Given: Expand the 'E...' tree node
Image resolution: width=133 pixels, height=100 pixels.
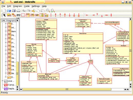Looking at the screenshot, I should [x=6, y=23].
